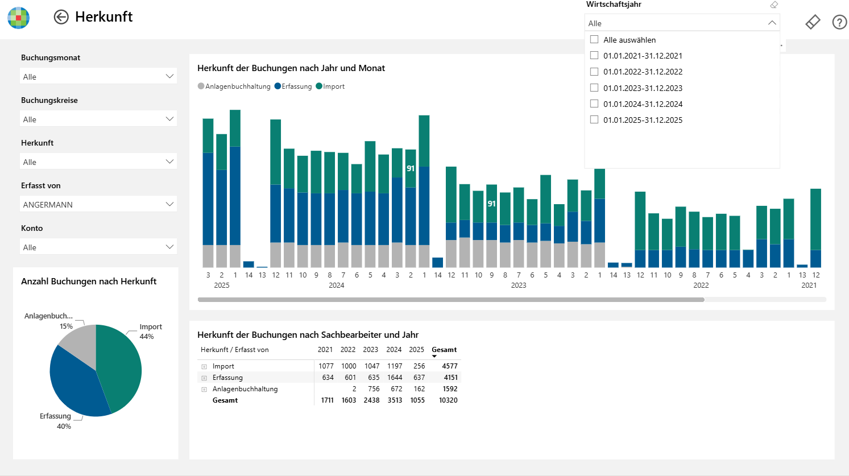Check fiscal year 01.01.2025-31.12.2025
849x476 pixels.
point(594,119)
